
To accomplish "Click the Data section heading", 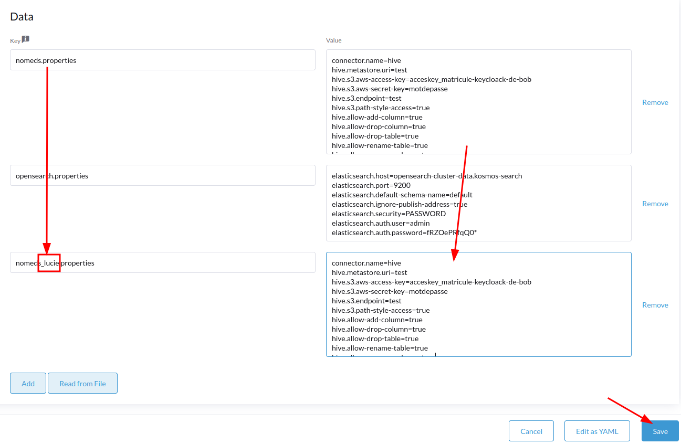I will click(21, 16).
